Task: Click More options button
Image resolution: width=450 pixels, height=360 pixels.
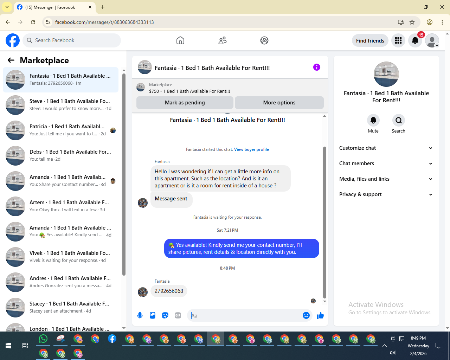Action: 279,103
